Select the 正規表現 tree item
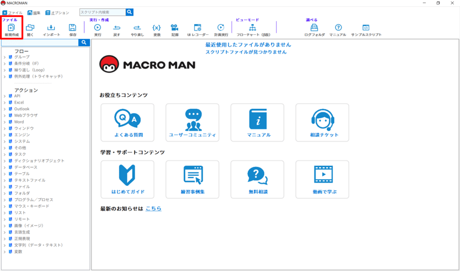Viewport: 460px width, 271px height. (x=22, y=238)
